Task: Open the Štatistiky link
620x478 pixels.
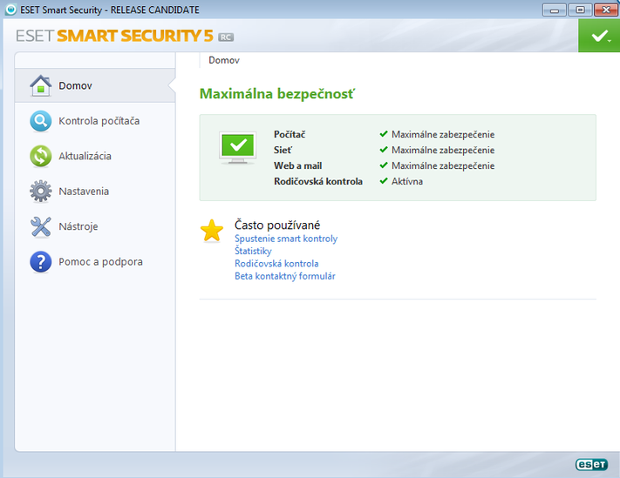Action: tap(253, 251)
